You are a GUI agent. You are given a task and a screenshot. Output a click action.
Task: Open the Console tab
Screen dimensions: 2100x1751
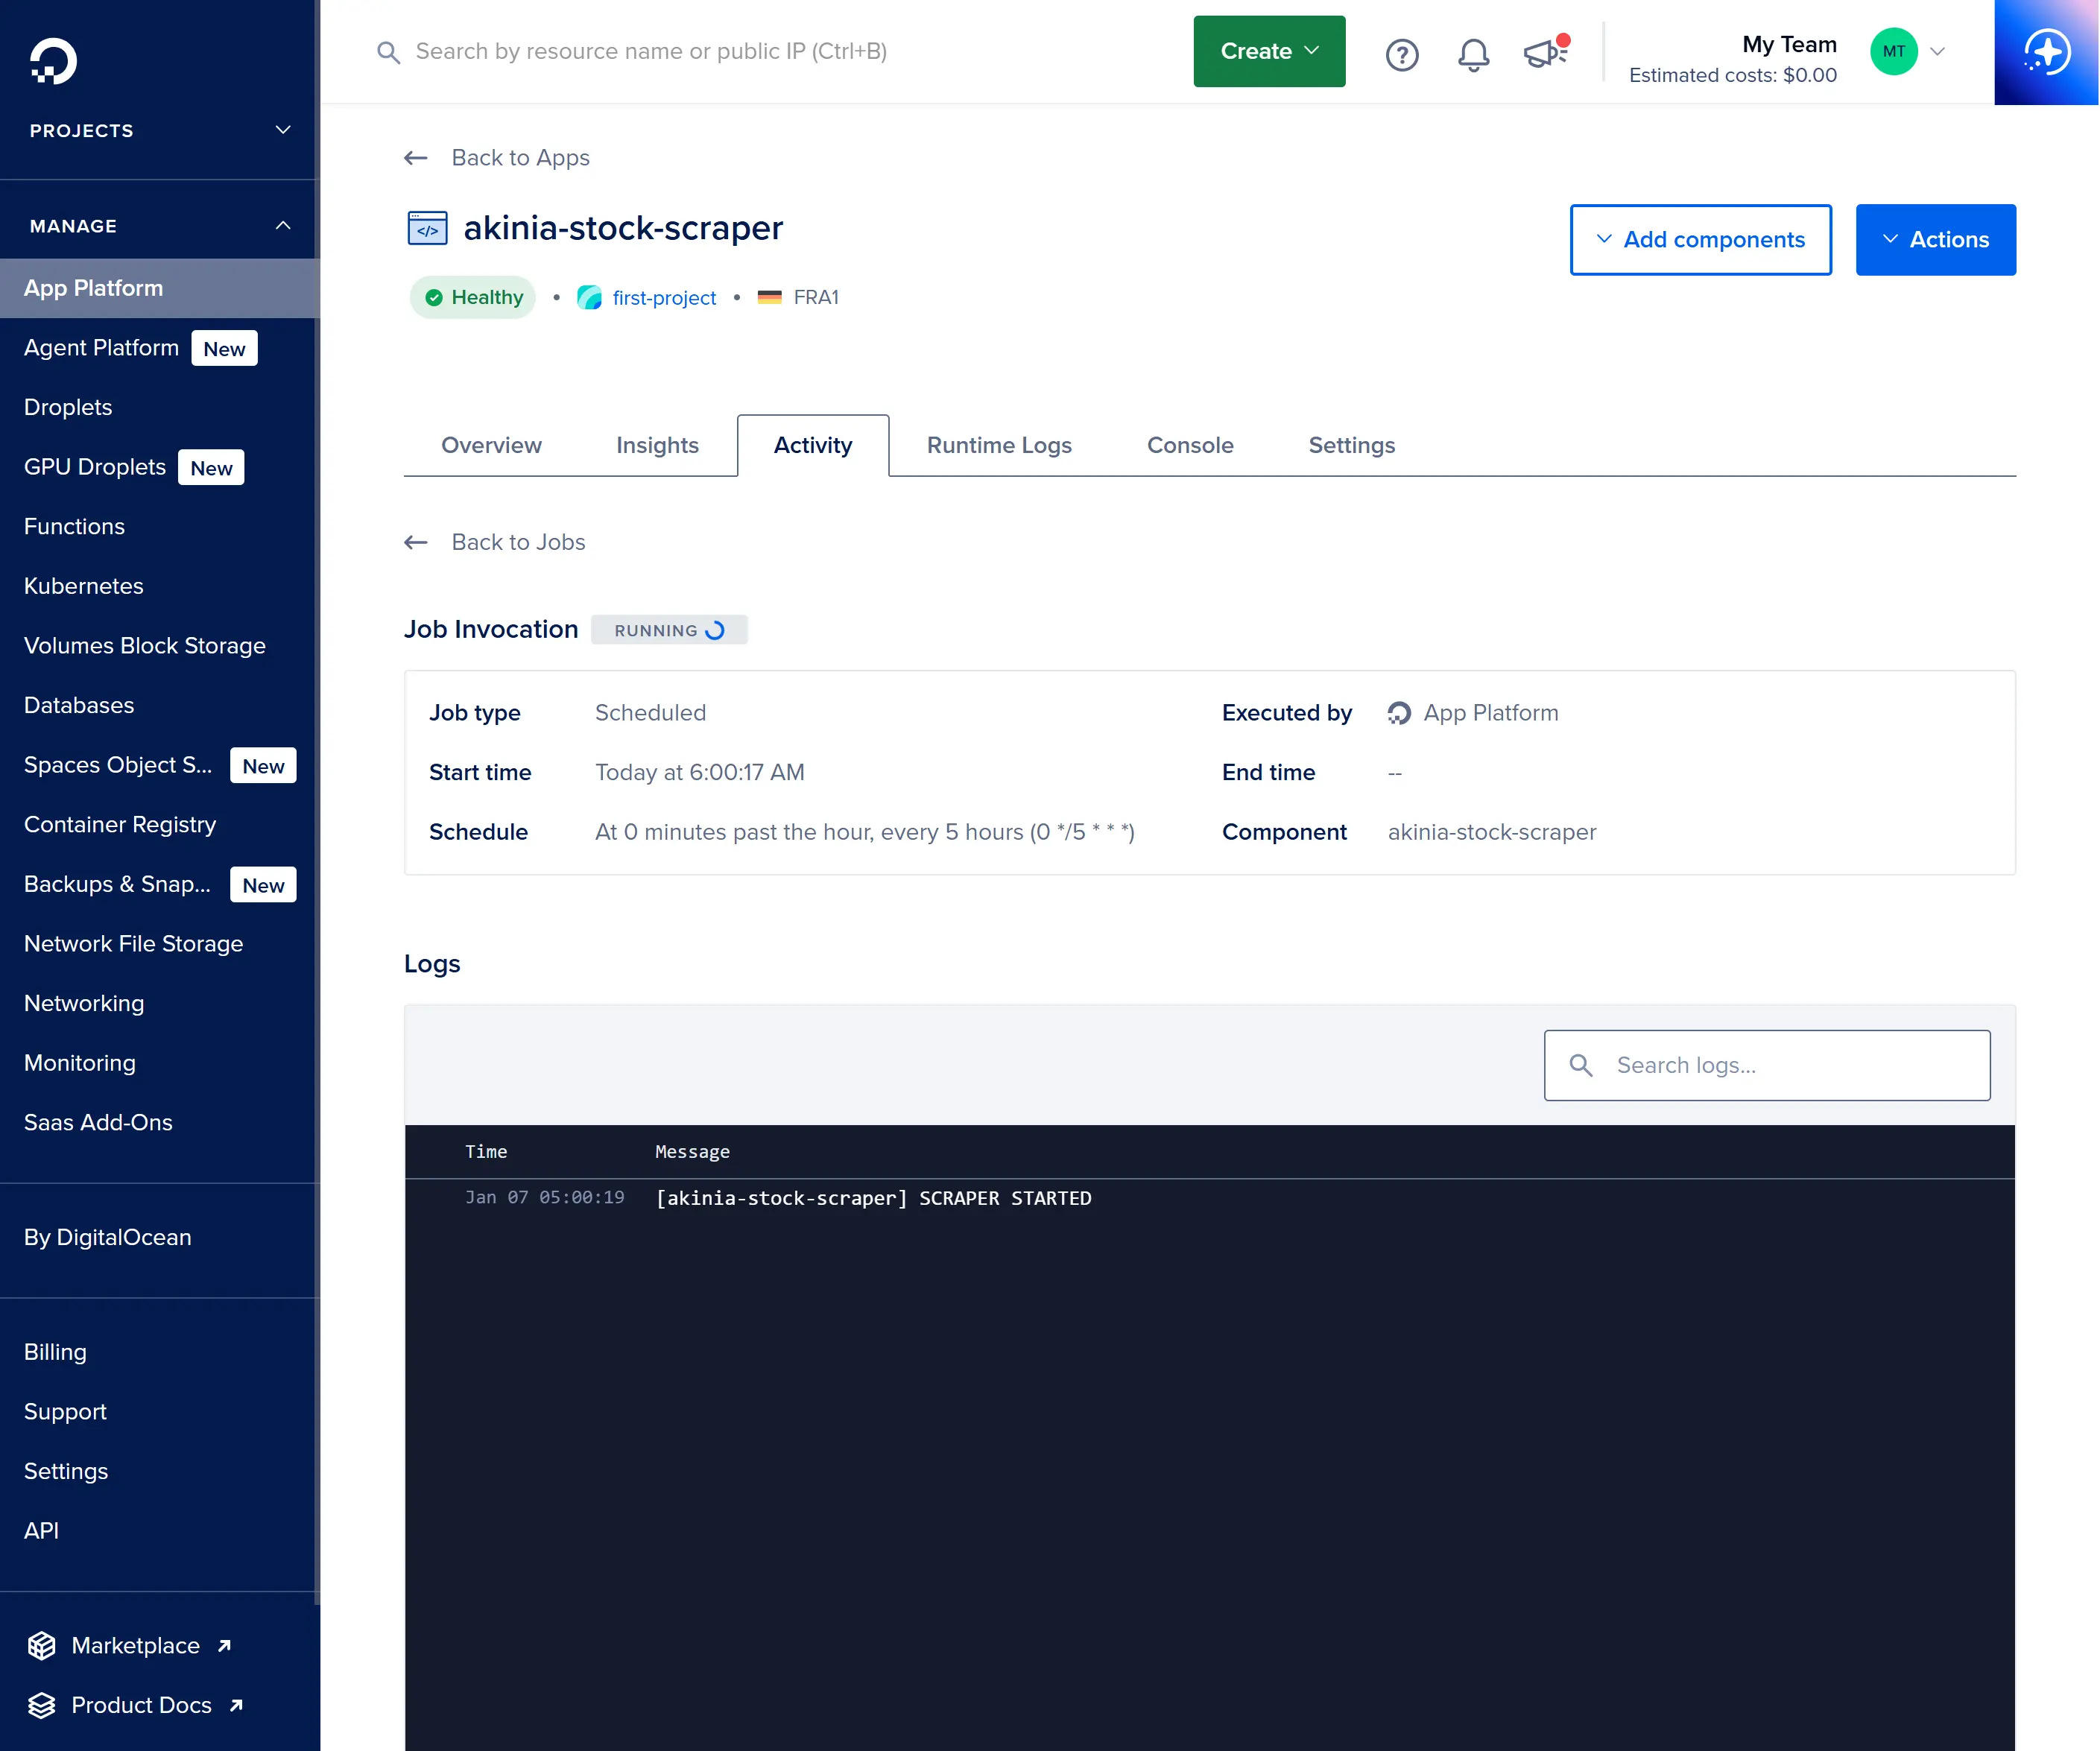tap(1190, 445)
